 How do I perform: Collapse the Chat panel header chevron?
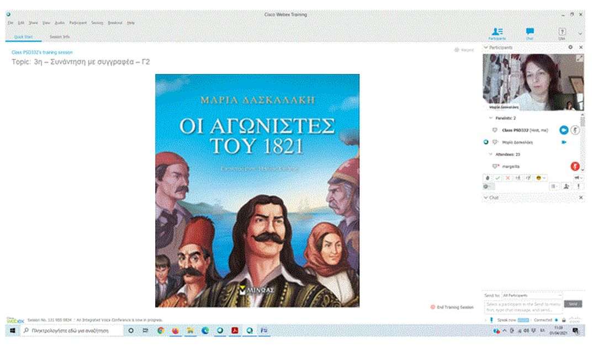click(486, 197)
